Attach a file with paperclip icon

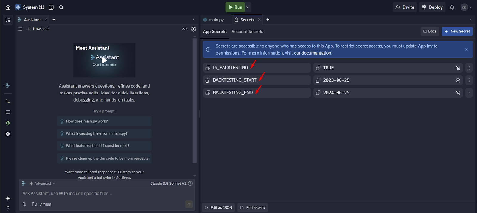pyautogui.click(x=24, y=204)
